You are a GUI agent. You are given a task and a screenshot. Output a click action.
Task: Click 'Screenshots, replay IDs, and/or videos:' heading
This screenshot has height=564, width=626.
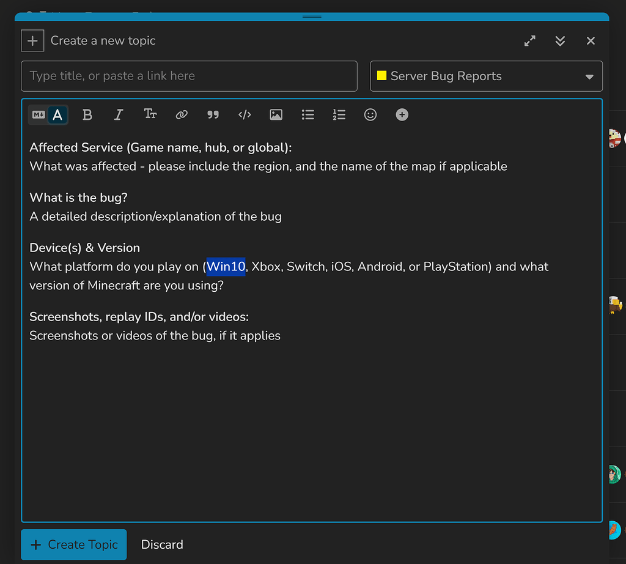tap(139, 317)
